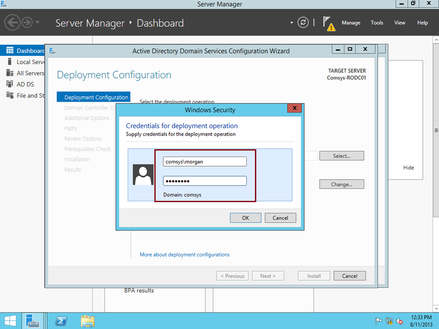Viewport: 439px width, 329px height.
Task: Open the Manage menu
Action: [x=351, y=23]
